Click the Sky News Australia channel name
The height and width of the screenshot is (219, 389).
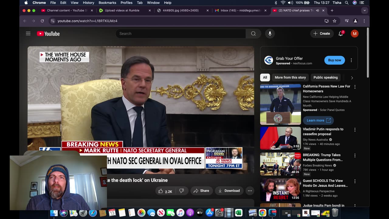pos(315,140)
